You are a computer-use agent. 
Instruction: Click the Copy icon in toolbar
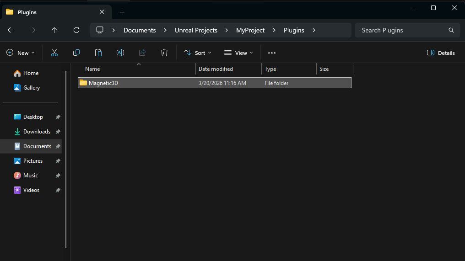pos(76,53)
